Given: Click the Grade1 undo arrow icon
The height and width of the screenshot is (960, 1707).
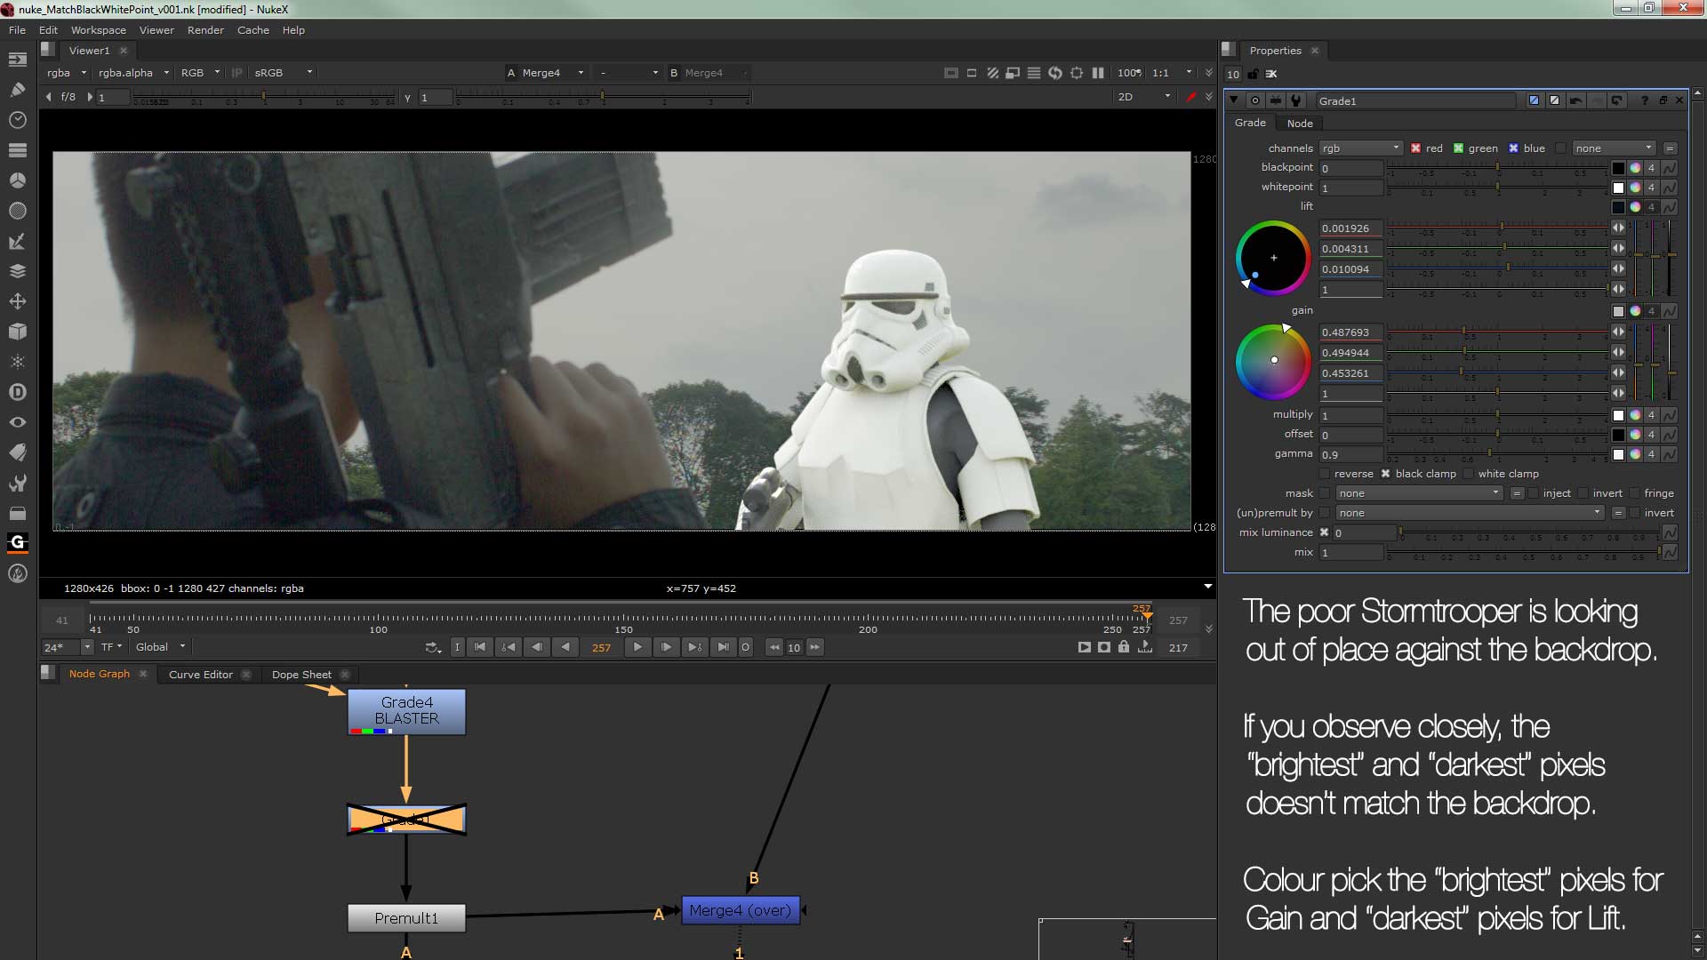Looking at the screenshot, I should point(1575,100).
